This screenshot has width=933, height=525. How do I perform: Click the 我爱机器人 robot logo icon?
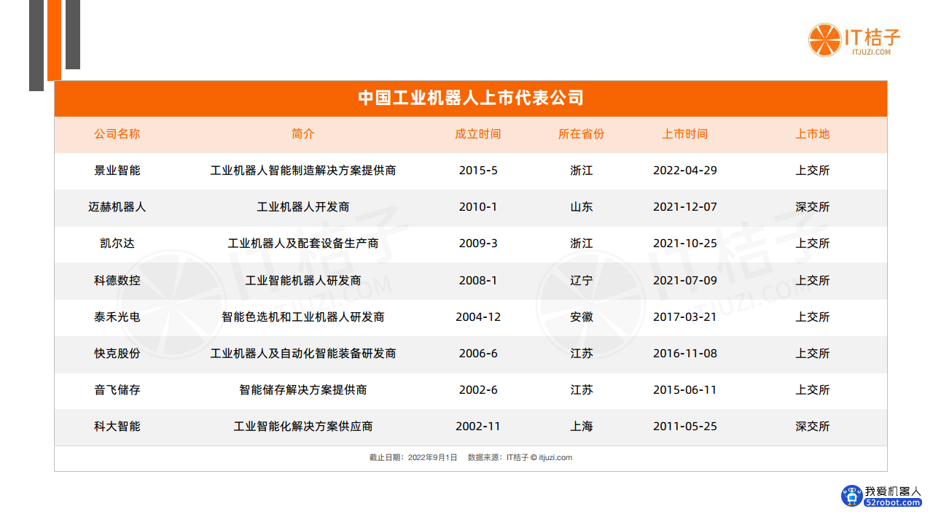851,497
